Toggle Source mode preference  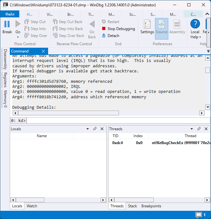(x=162, y=29)
